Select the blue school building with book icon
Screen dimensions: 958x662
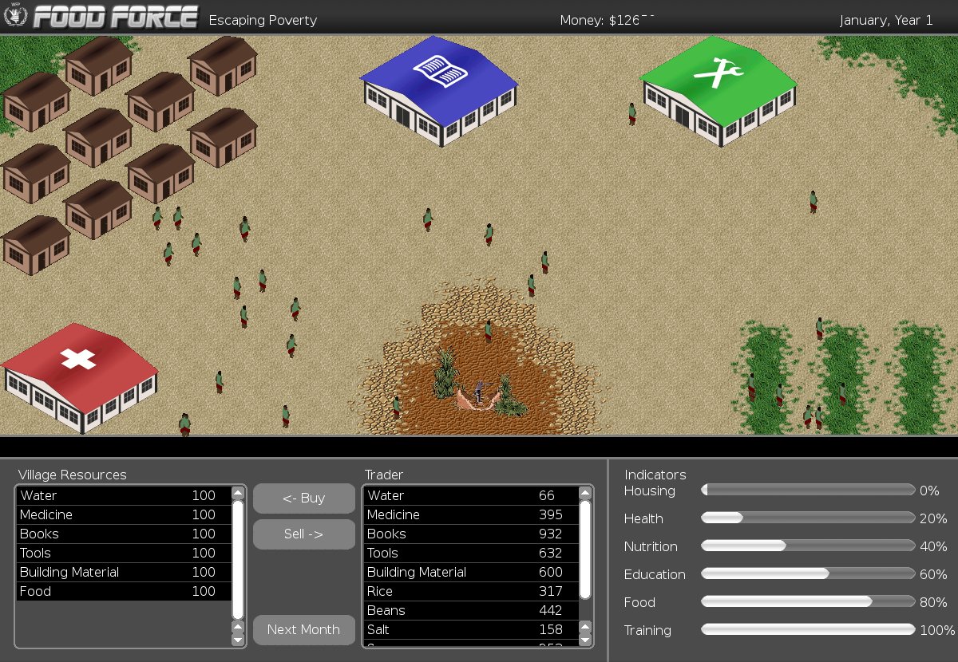(438, 92)
